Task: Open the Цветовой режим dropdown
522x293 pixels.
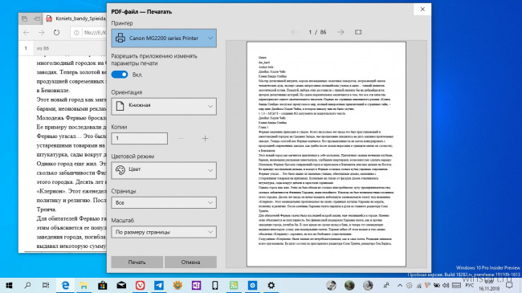Action: [x=164, y=170]
